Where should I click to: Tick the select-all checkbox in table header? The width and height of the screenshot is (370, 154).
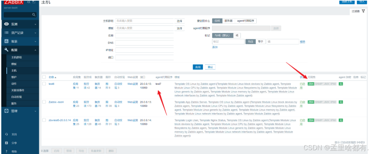(x=44, y=77)
